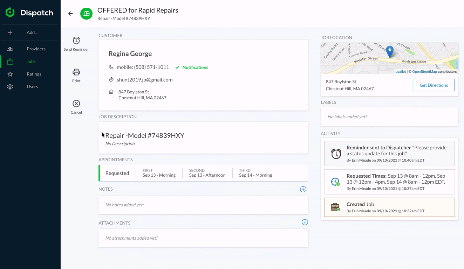Click the Print printer icon
This screenshot has width=464, height=269.
click(x=76, y=72)
